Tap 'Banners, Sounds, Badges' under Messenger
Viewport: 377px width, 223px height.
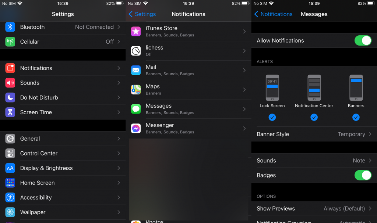[170, 132]
